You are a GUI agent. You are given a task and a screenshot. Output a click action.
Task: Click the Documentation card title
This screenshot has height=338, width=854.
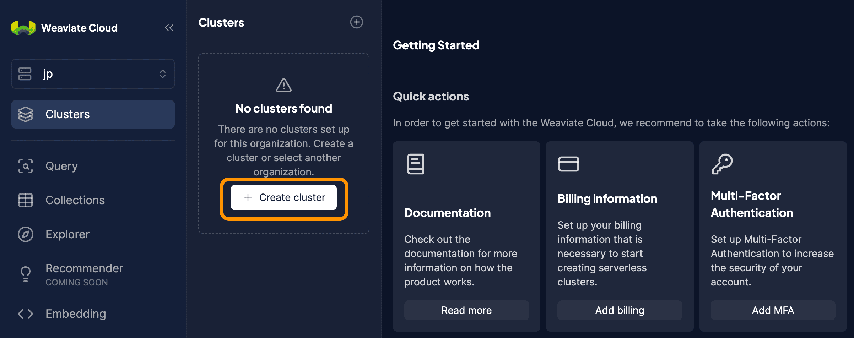pyautogui.click(x=448, y=213)
